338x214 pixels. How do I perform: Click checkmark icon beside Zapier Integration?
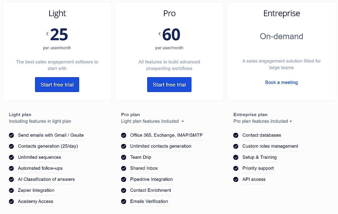(x=11, y=191)
